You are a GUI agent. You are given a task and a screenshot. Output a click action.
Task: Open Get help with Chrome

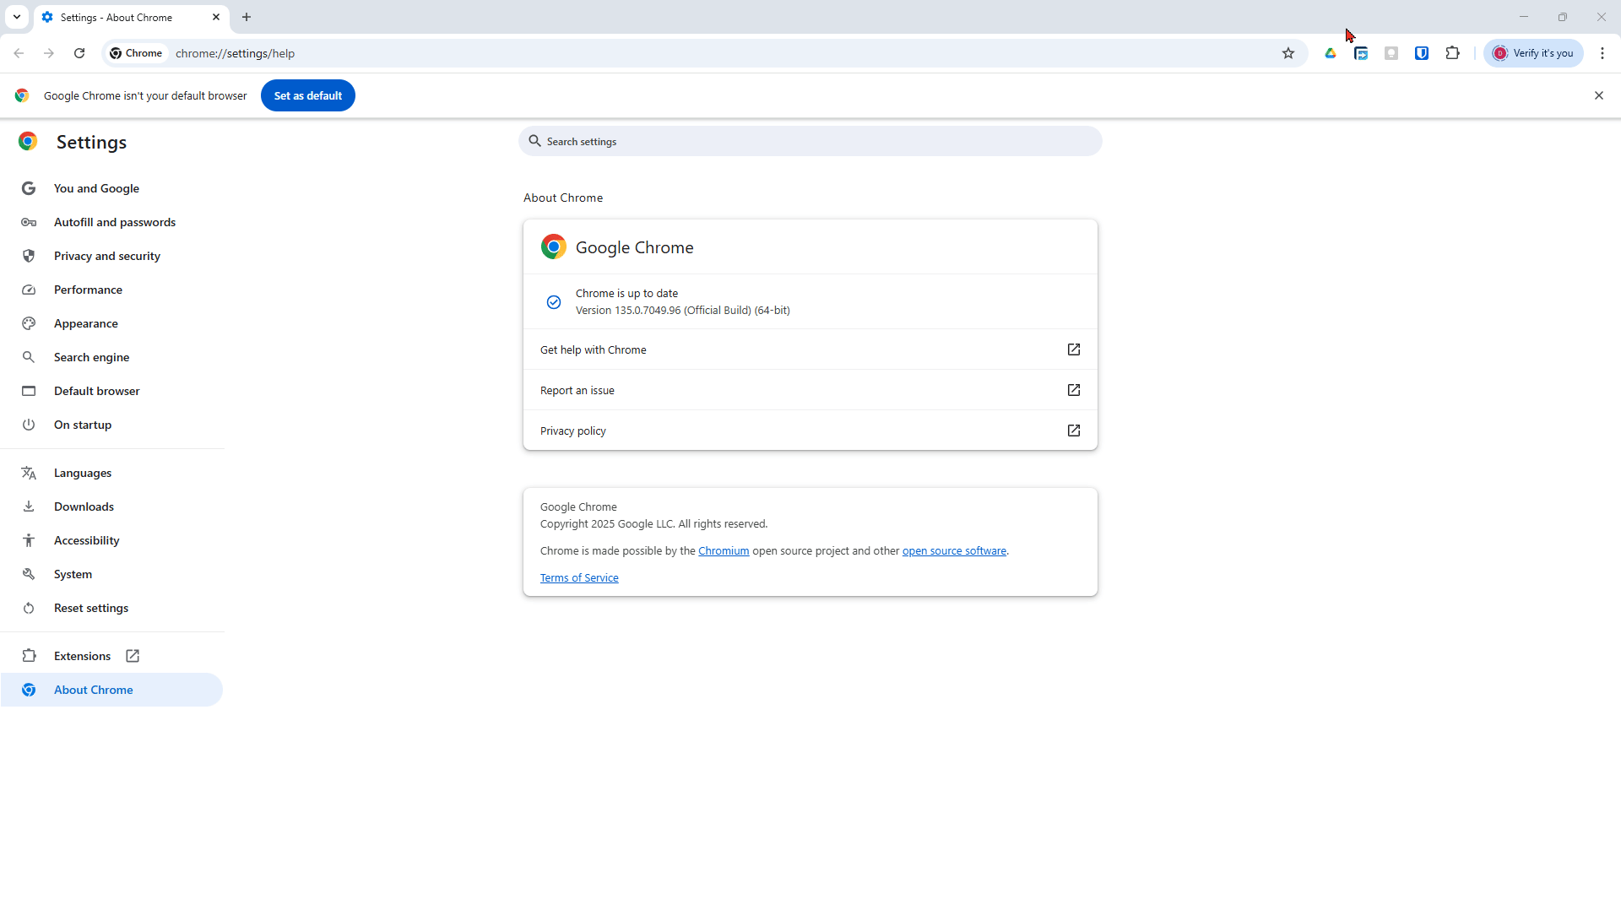810,349
